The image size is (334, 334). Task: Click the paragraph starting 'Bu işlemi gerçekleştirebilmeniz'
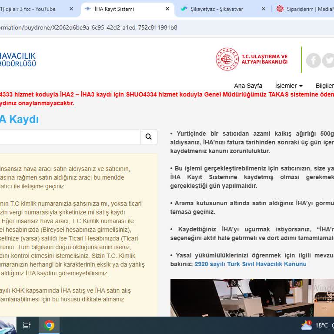tap(252, 177)
